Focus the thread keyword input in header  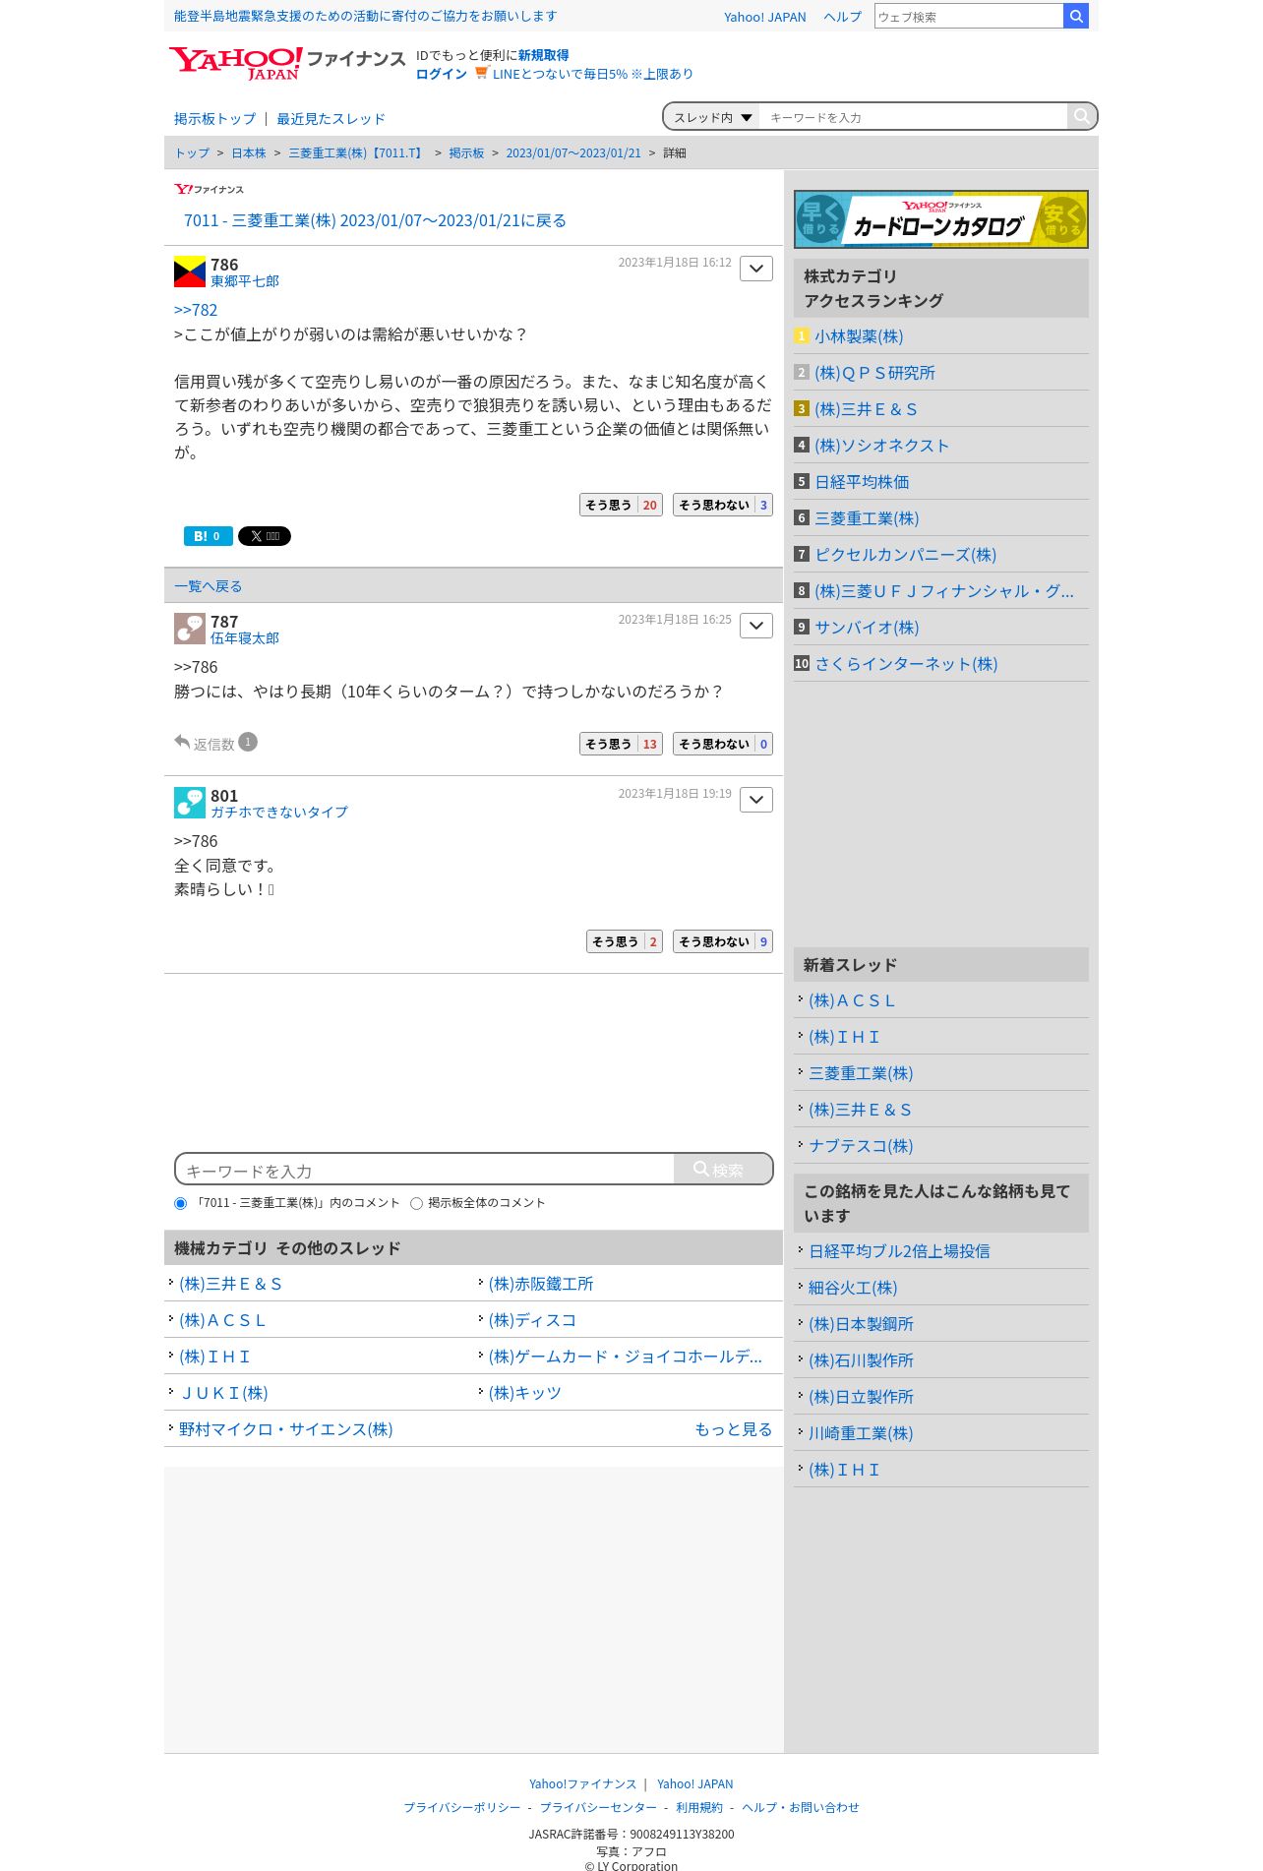tap(913, 117)
